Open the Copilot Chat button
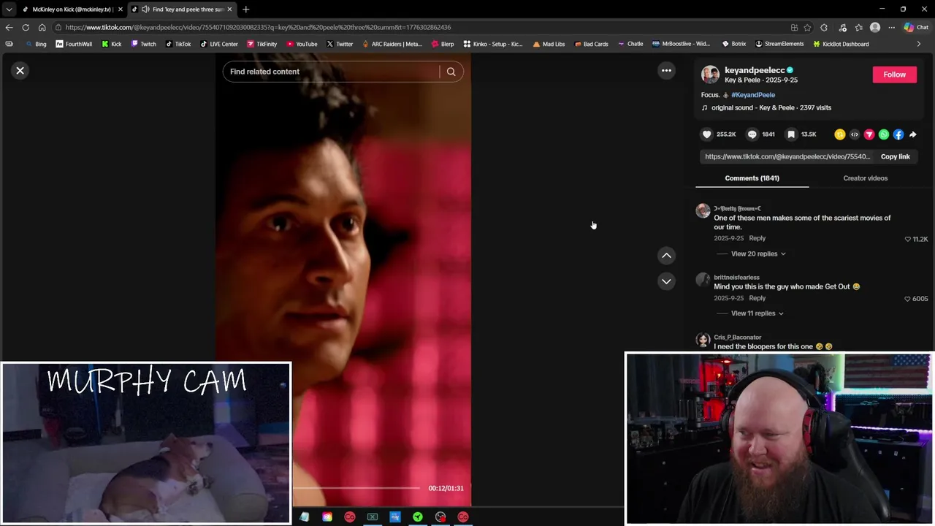This screenshot has width=935, height=526. (916, 28)
